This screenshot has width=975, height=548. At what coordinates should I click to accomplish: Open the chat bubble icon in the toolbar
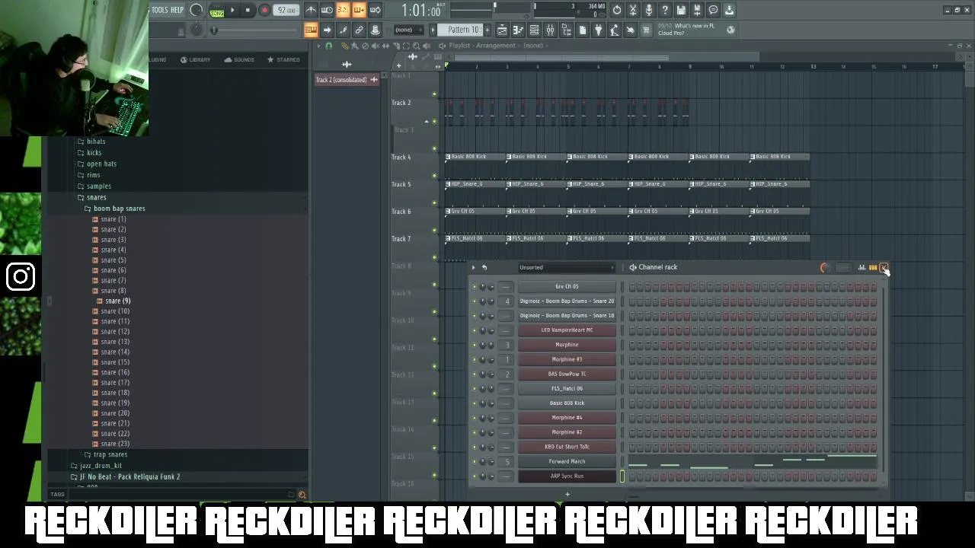click(713, 10)
